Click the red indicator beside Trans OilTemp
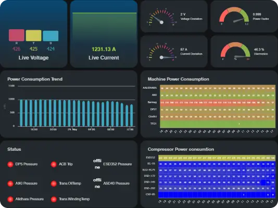 point(54,183)
